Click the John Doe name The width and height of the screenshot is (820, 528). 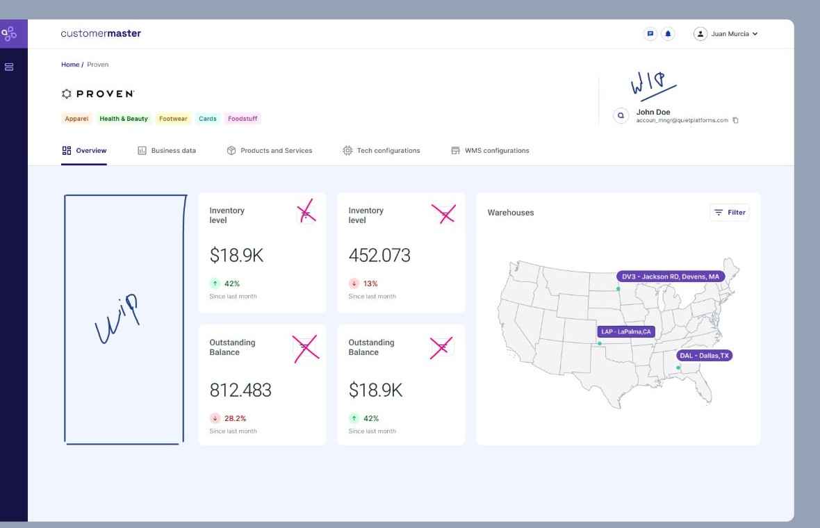pyautogui.click(x=653, y=112)
